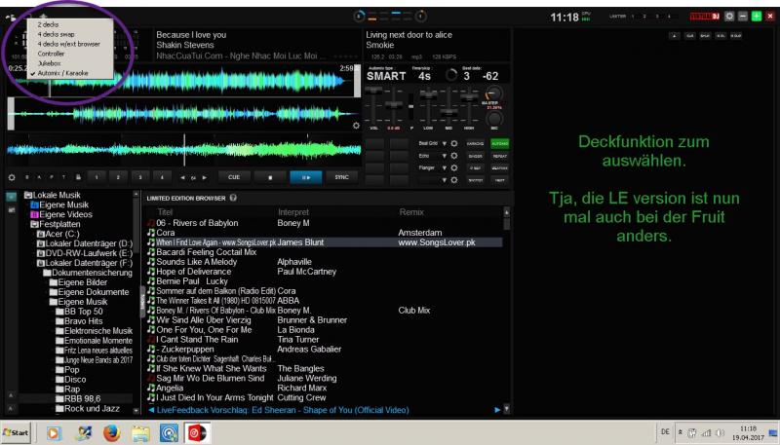The image size is (780, 445).
Task: Choose 4 decks swap layout
Action: pyautogui.click(x=56, y=34)
